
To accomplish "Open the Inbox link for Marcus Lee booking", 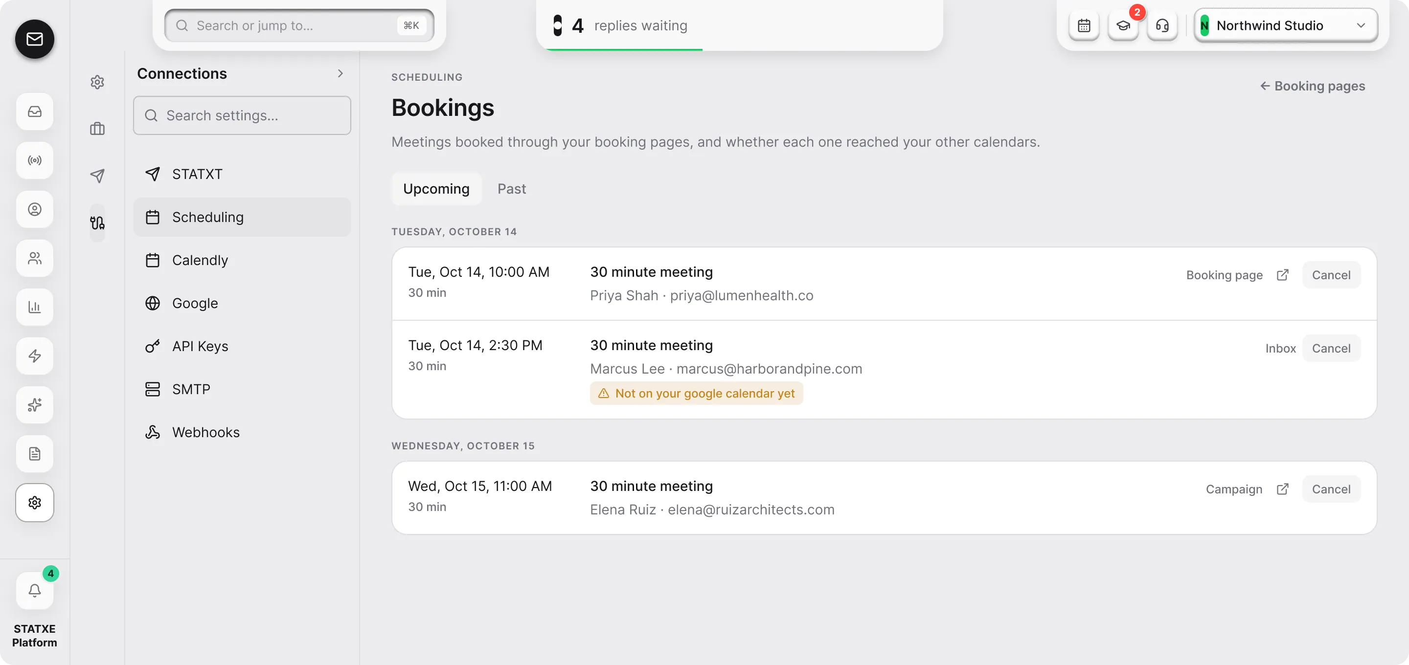I will coord(1280,348).
